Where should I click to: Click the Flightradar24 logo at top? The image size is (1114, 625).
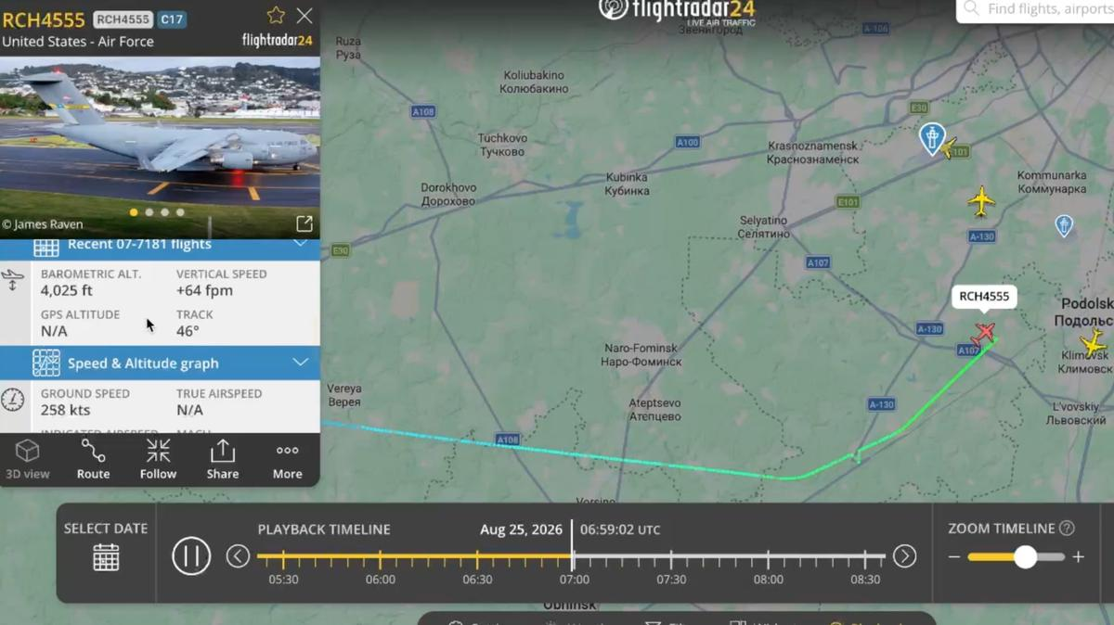[x=678, y=11]
